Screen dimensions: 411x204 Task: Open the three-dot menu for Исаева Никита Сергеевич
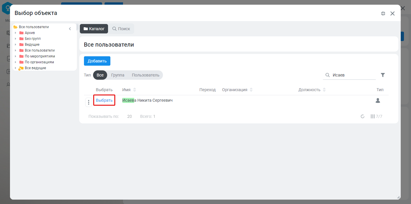click(89, 102)
